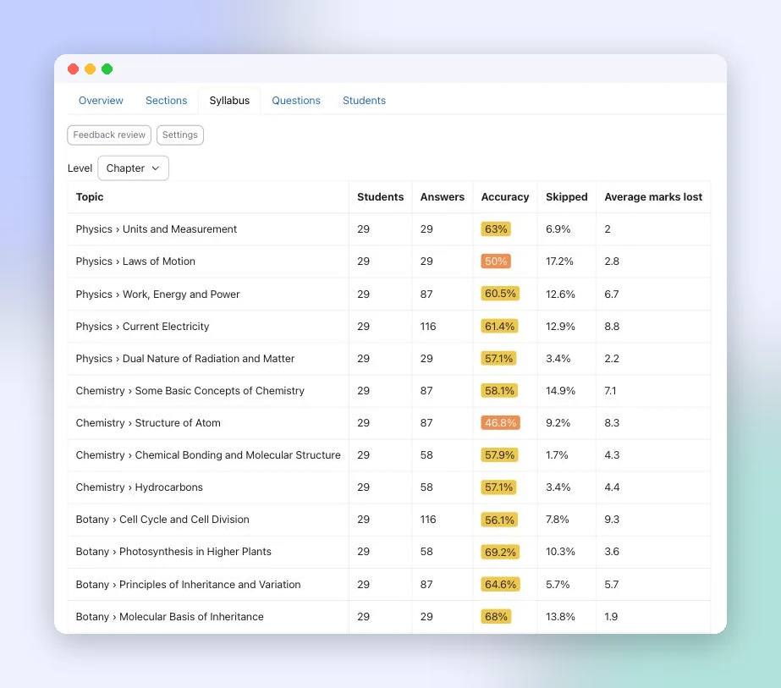Open the Settings button
The image size is (781, 688).
[180, 135]
